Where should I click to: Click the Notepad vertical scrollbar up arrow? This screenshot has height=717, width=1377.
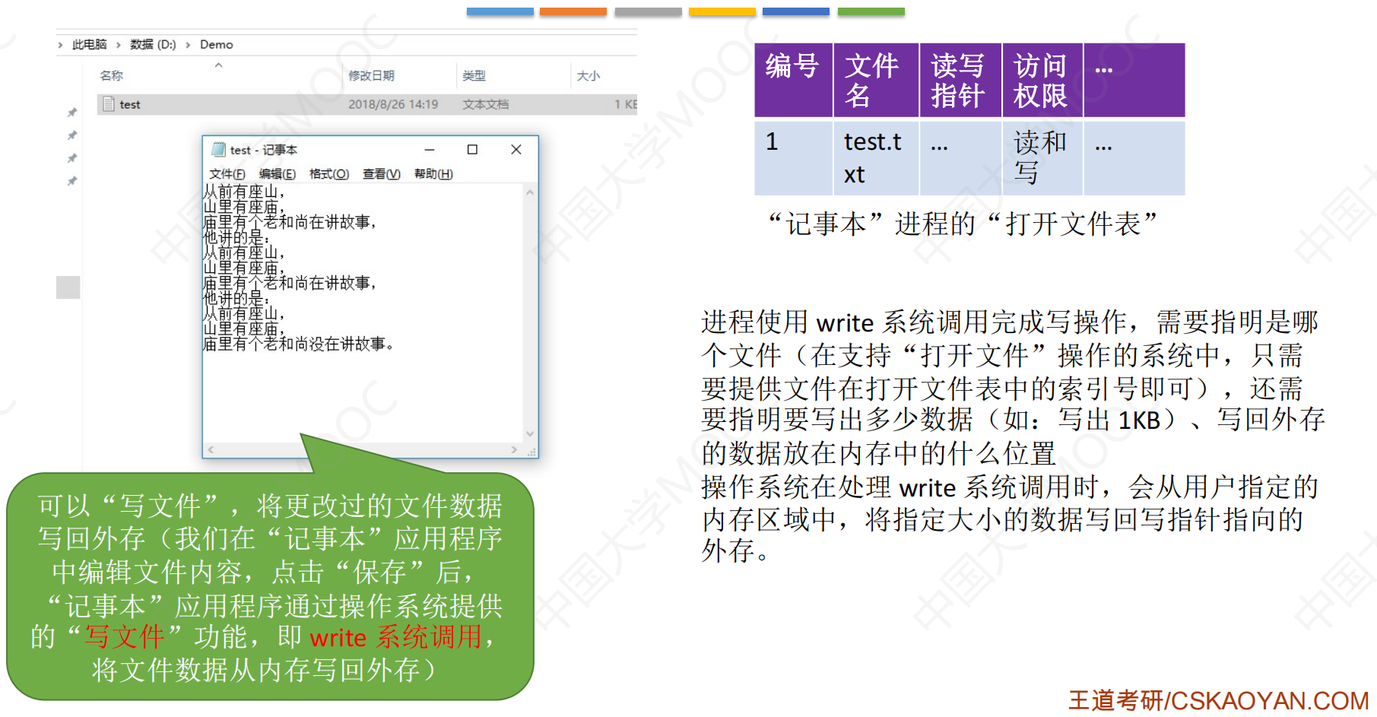coord(530,193)
